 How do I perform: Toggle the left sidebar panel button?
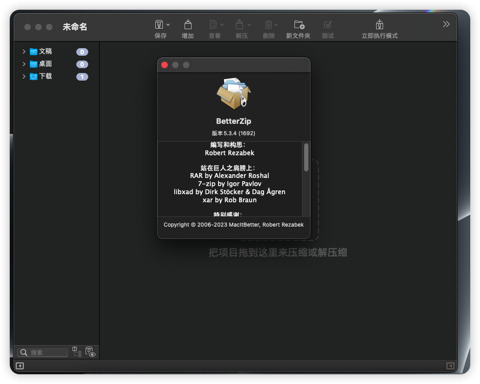[x=19, y=366]
